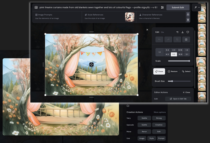Expand More options in Creation Actions

[160, 112]
